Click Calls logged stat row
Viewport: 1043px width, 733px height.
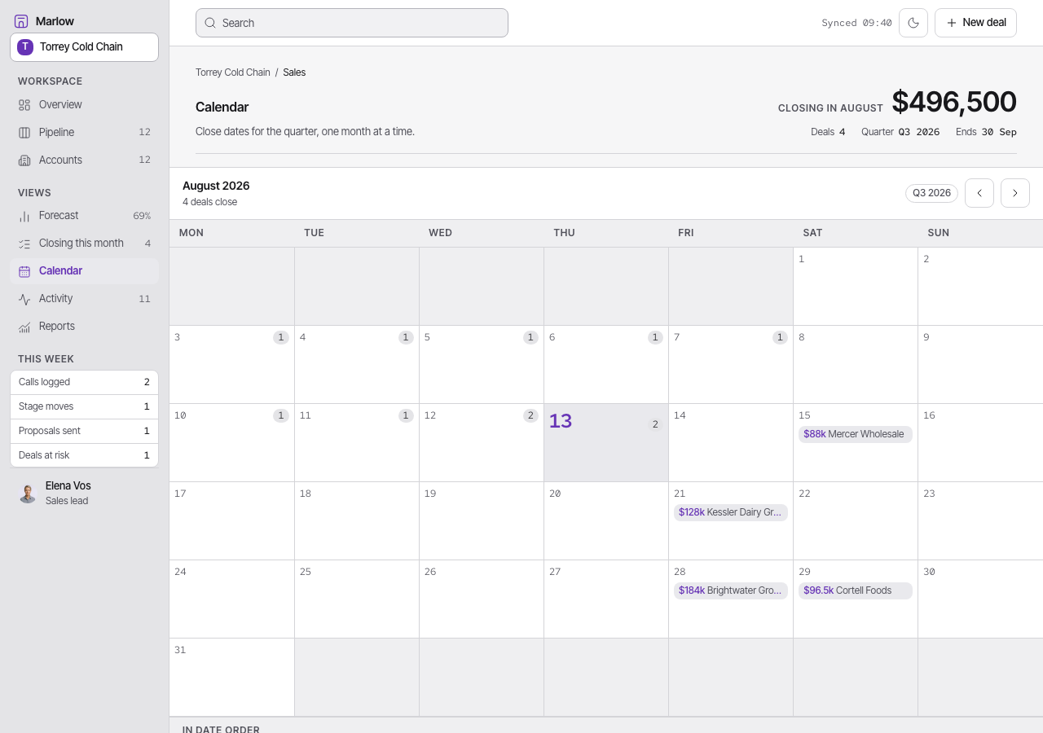click(x=84, y=382)
